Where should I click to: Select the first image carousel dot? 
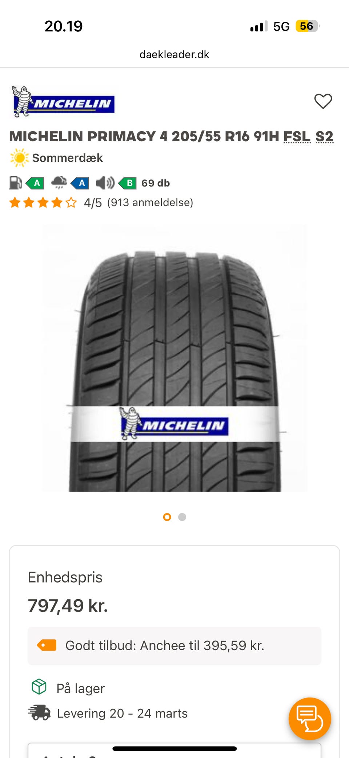pyautogui.click(x=167, y=517)
